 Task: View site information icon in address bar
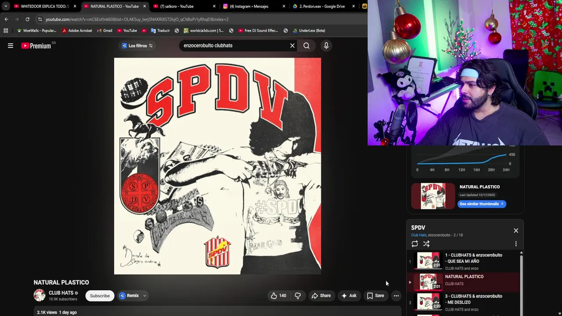click(40, 19)
